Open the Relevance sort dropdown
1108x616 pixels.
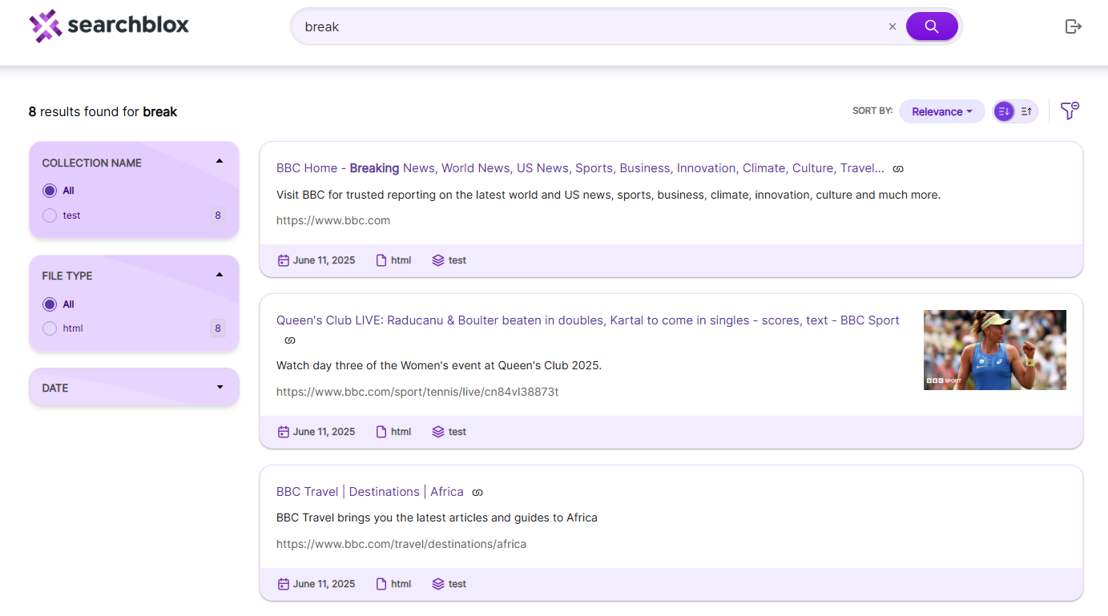[942, 111]
